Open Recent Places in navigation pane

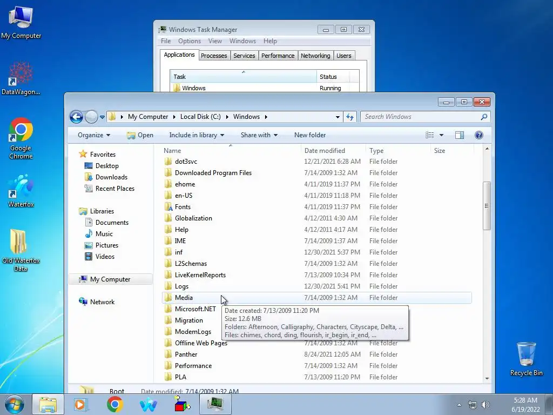tap(114, 189)
